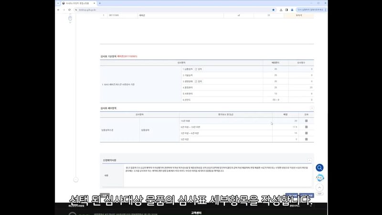382x215 pixels.
Task: Click the circular button on the left timeline
Action: click(x=76, y=180)
